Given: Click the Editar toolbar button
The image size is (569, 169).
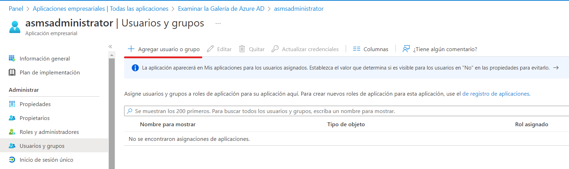Looking at the screenshot, I should [x=219, y=49].
